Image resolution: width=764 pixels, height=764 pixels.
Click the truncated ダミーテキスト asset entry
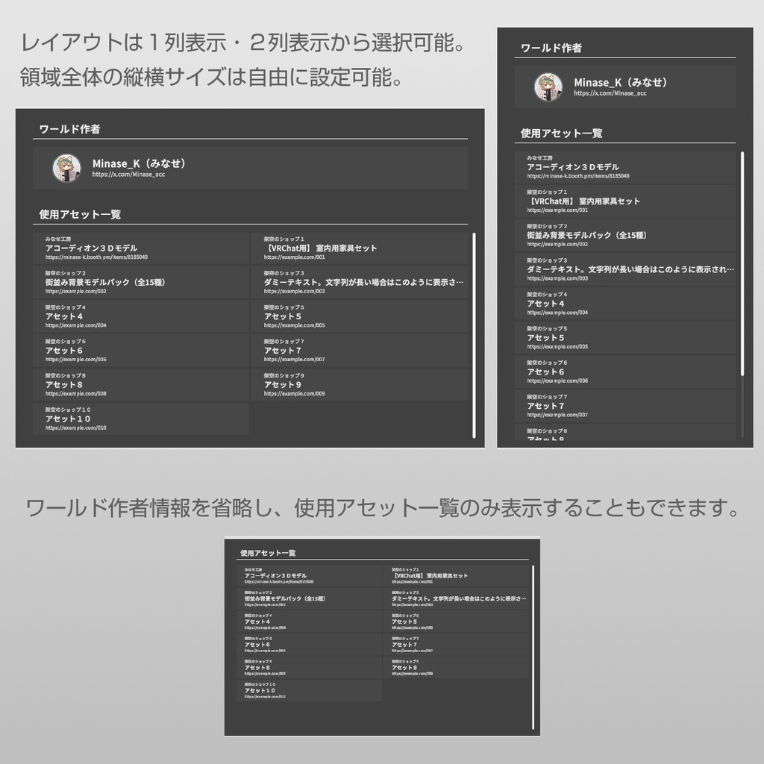[x=362, y=283]
